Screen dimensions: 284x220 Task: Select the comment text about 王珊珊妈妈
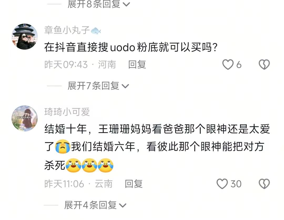(157, 147)
